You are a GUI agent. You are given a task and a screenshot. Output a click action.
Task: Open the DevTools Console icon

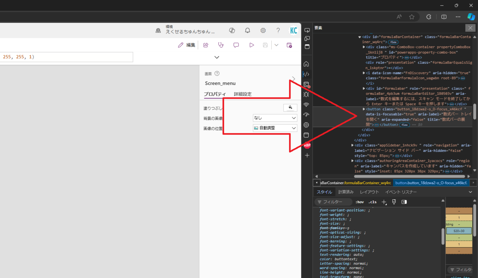click(306, 84)
